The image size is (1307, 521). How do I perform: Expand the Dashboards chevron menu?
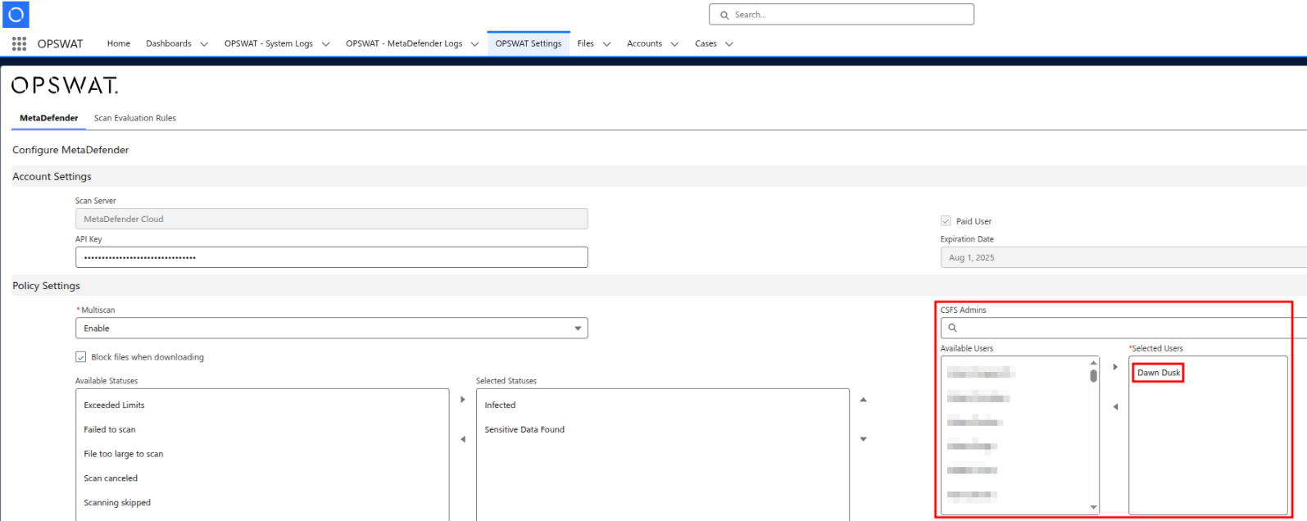204,44
